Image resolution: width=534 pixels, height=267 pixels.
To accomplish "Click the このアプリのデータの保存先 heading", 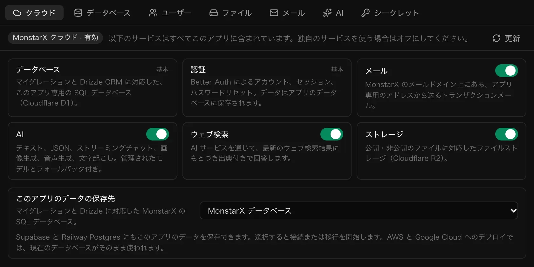I will (65, 199).
